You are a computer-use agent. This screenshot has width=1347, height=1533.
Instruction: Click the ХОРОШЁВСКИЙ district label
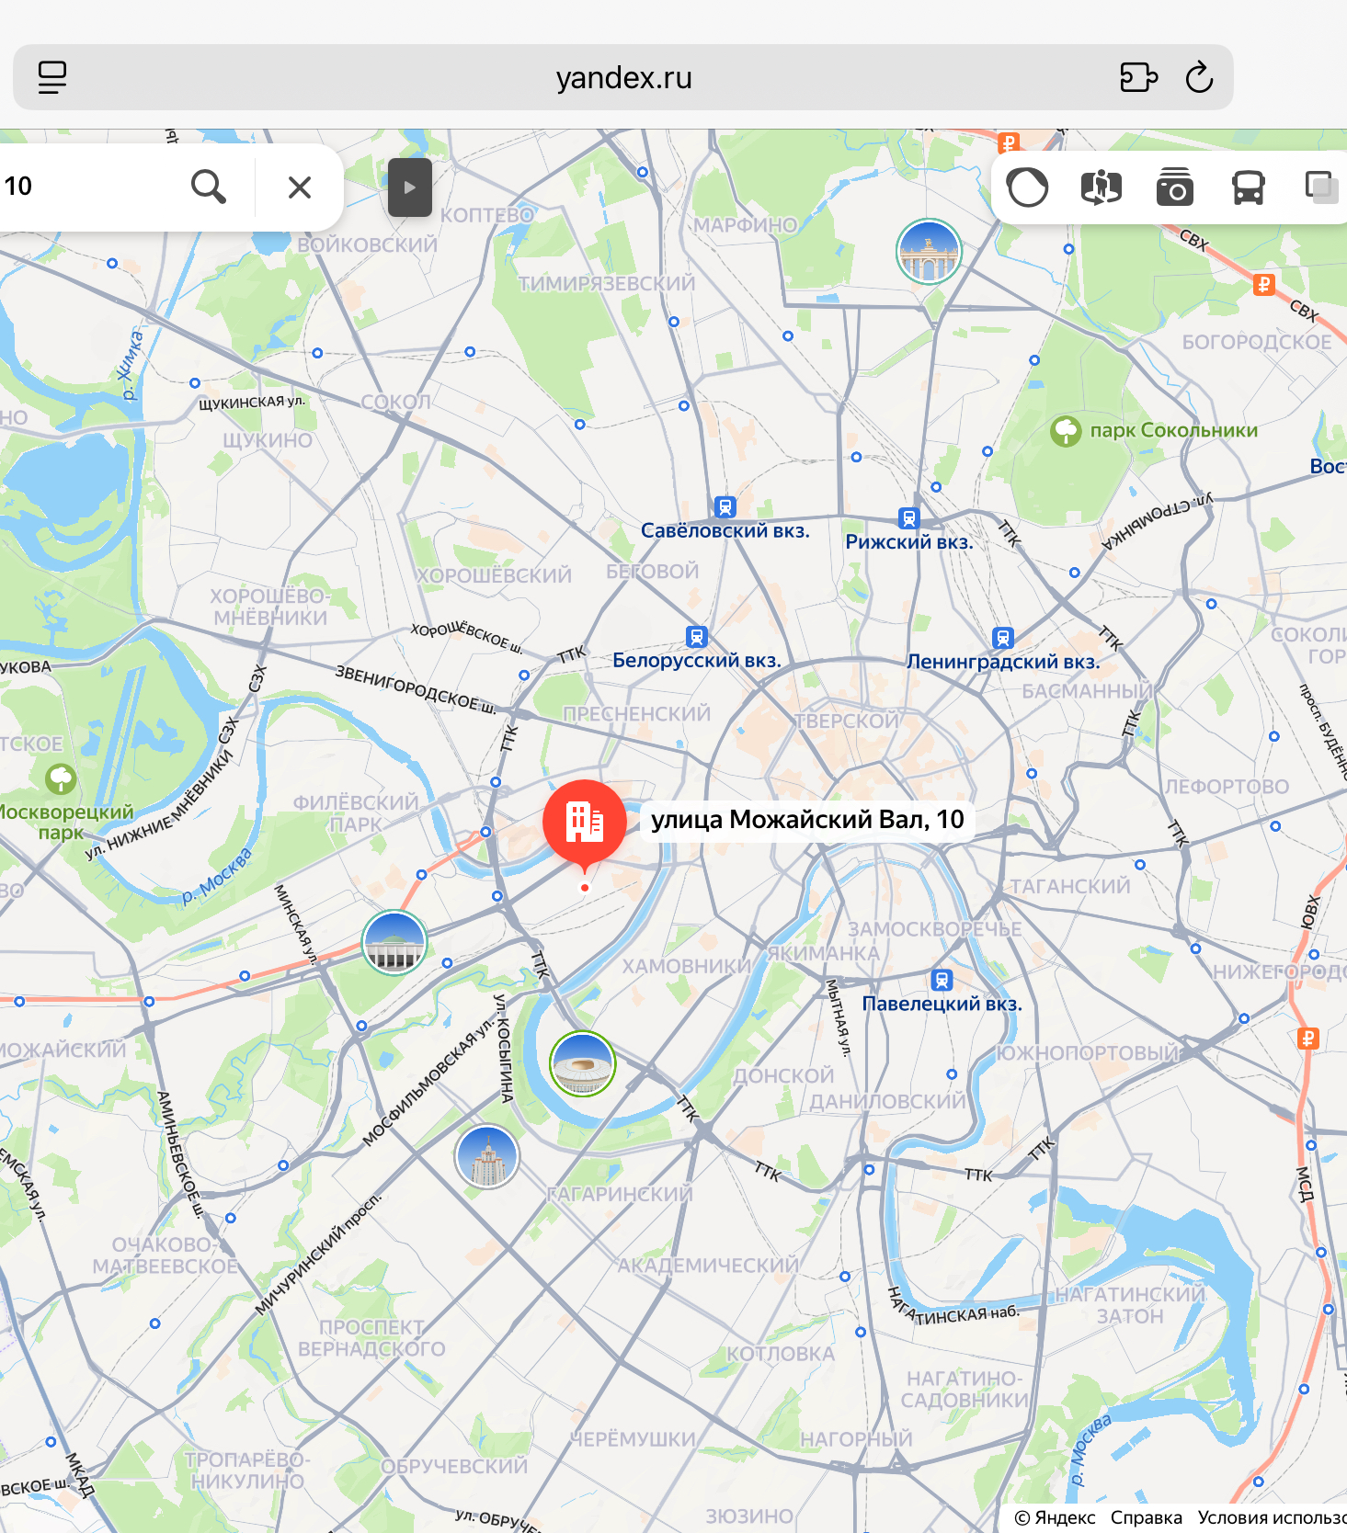(x=494, y=576)
